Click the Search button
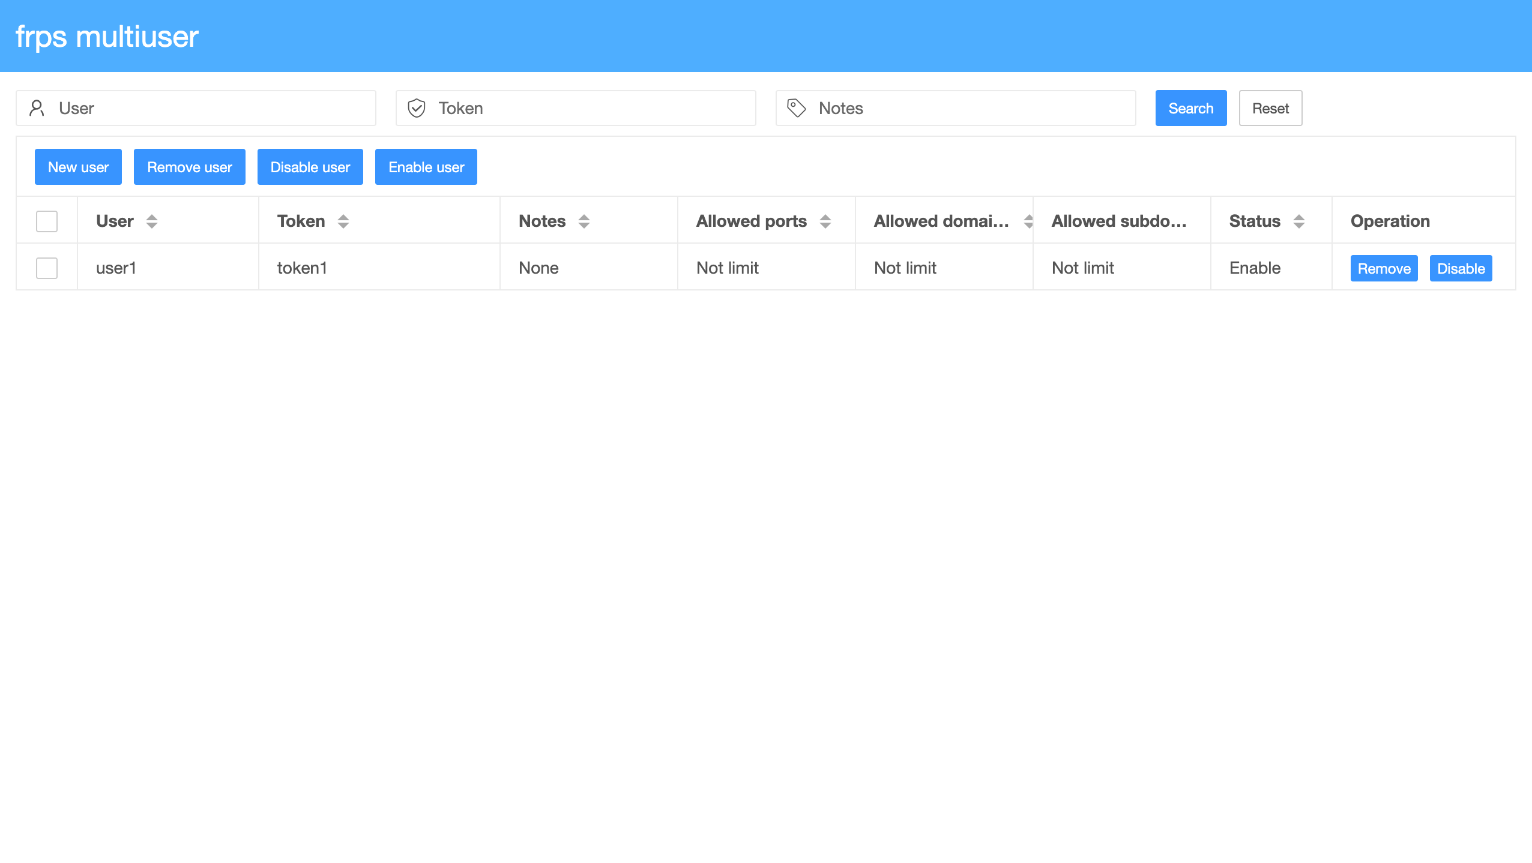The height and width of the screenshot is (863, 1532). point(1190,108)
